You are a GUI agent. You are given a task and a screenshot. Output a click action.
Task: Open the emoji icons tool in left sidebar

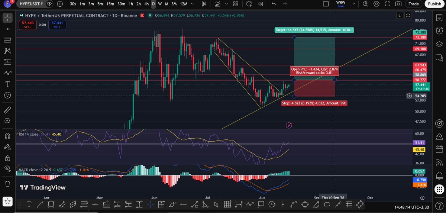(7, 96)
